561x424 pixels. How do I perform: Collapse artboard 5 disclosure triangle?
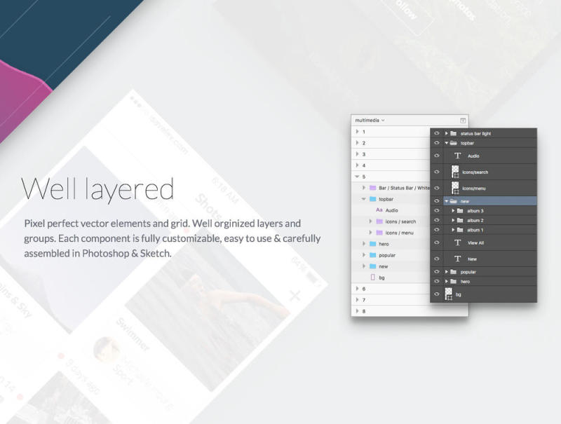coord(357,177)
